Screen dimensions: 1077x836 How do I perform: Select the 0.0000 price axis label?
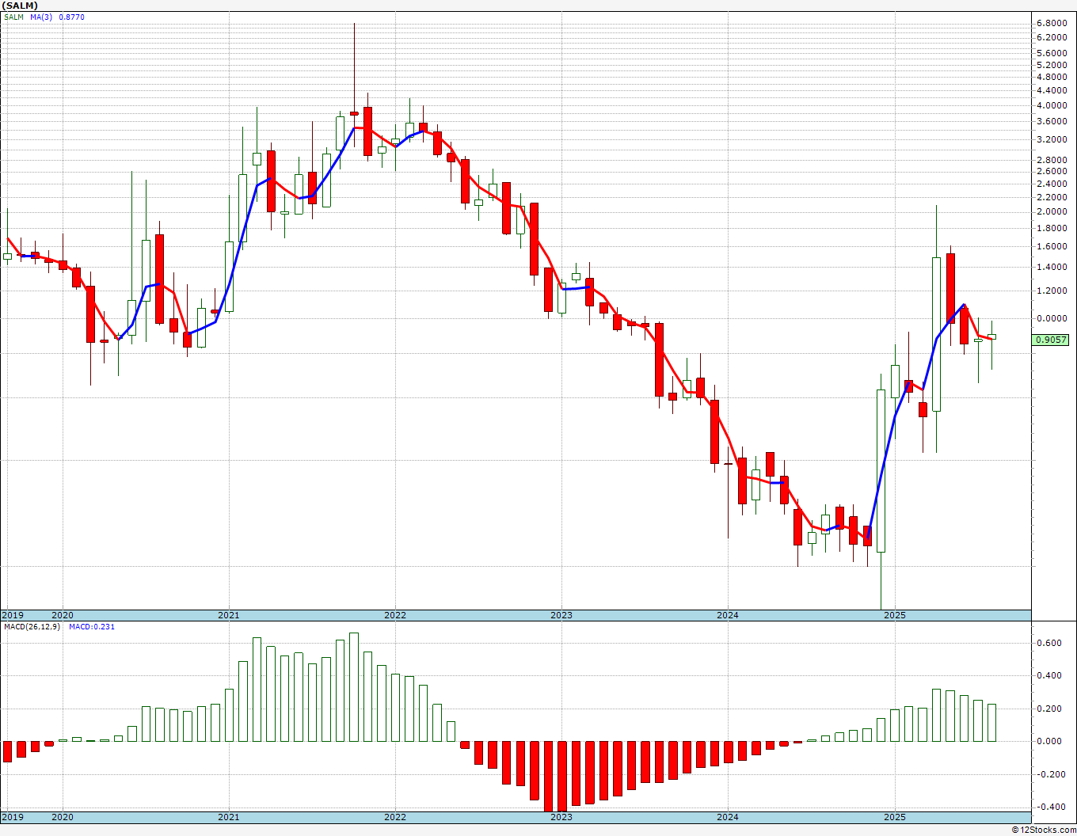click(x=1051, y=318)
